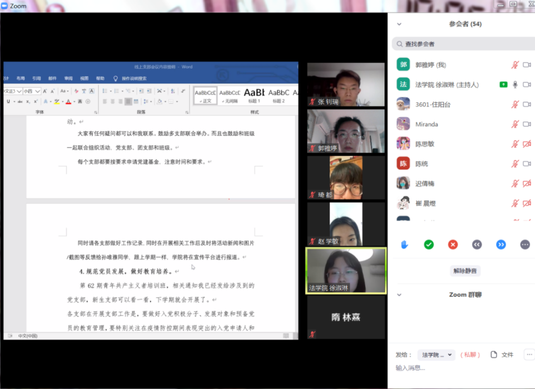The image size is (535, 389).
Task: Toggle the video icon for 陈思敏
Action: 527,144
